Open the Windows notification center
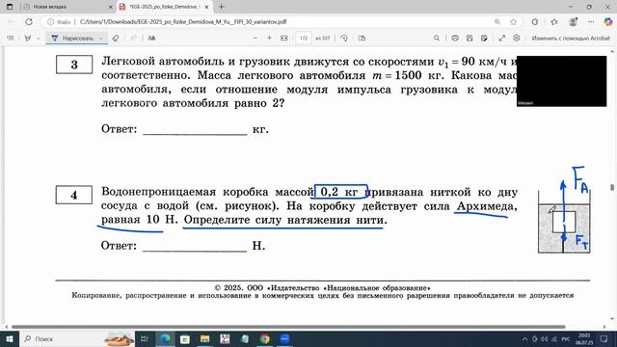617x347 pixels. point(604,338)
